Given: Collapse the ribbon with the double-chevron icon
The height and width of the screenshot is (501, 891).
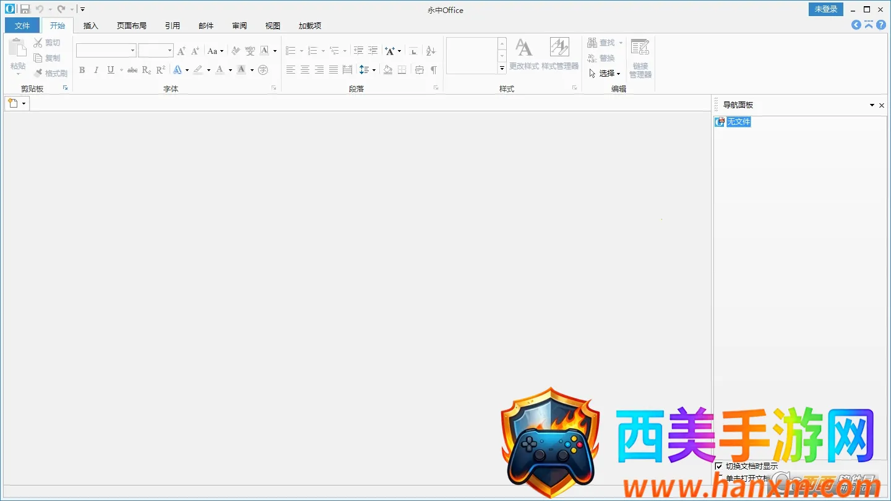Looking at the screenshot, I should tap(869, 25).
